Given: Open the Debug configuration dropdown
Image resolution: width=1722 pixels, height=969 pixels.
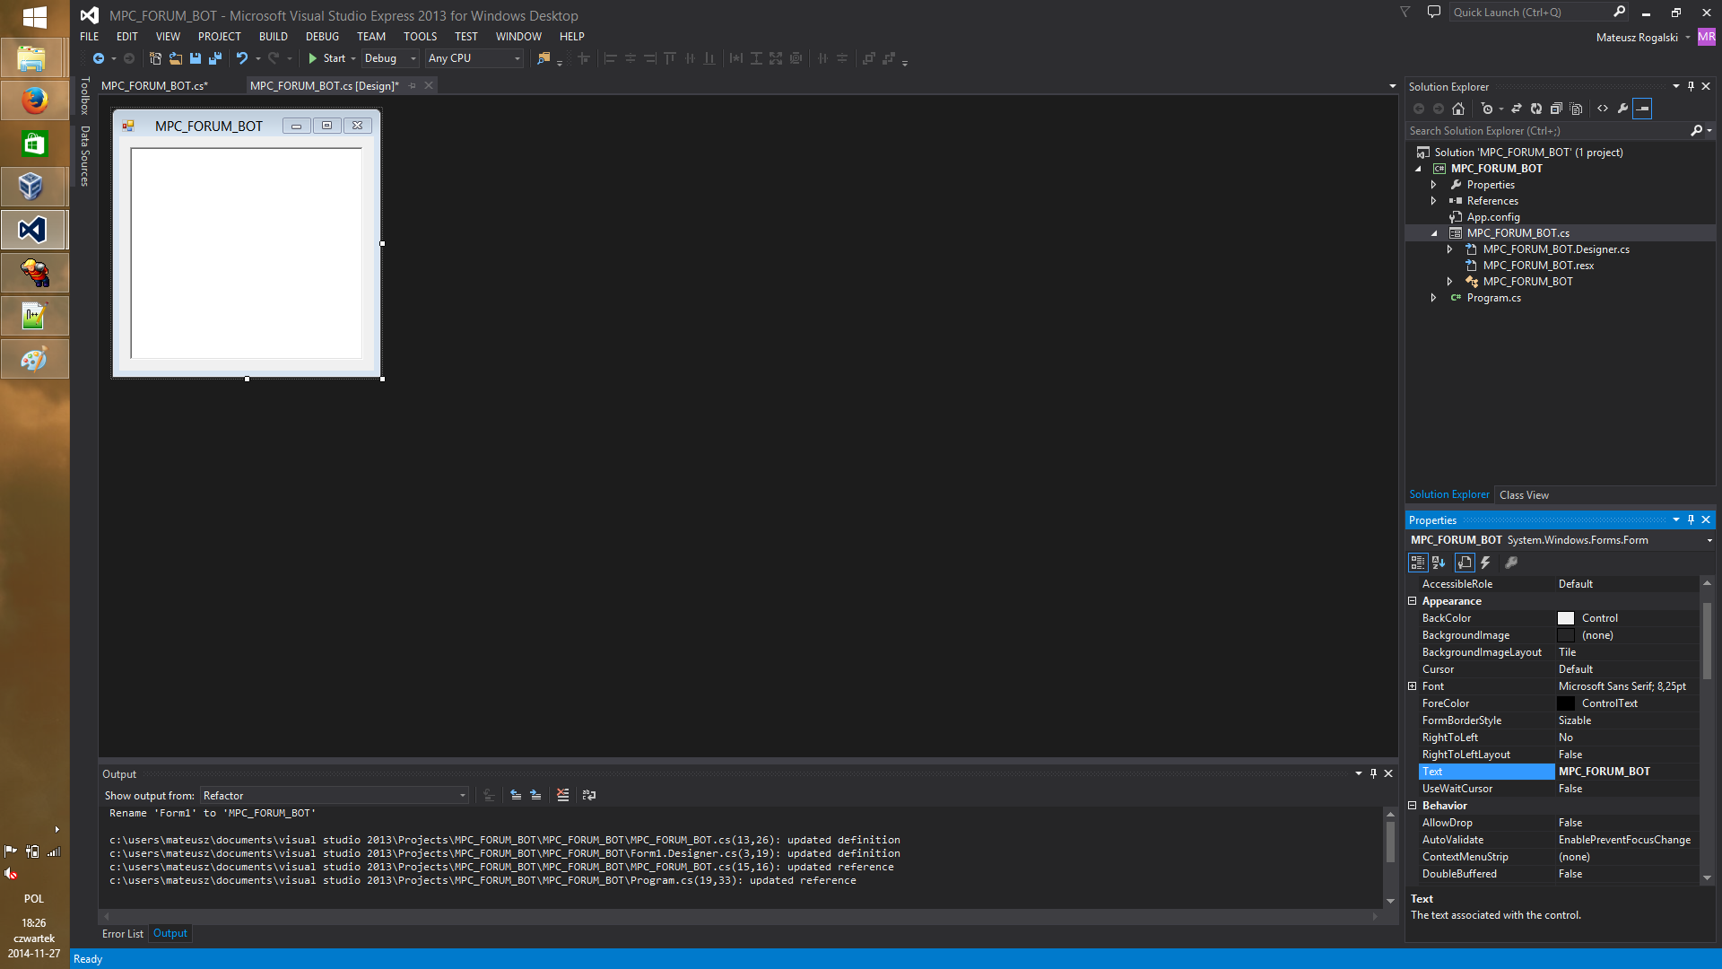Looking at the screenshot, I should coord(413,58).
